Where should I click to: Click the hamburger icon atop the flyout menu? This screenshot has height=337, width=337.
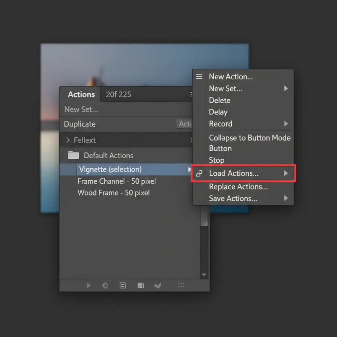199,77
